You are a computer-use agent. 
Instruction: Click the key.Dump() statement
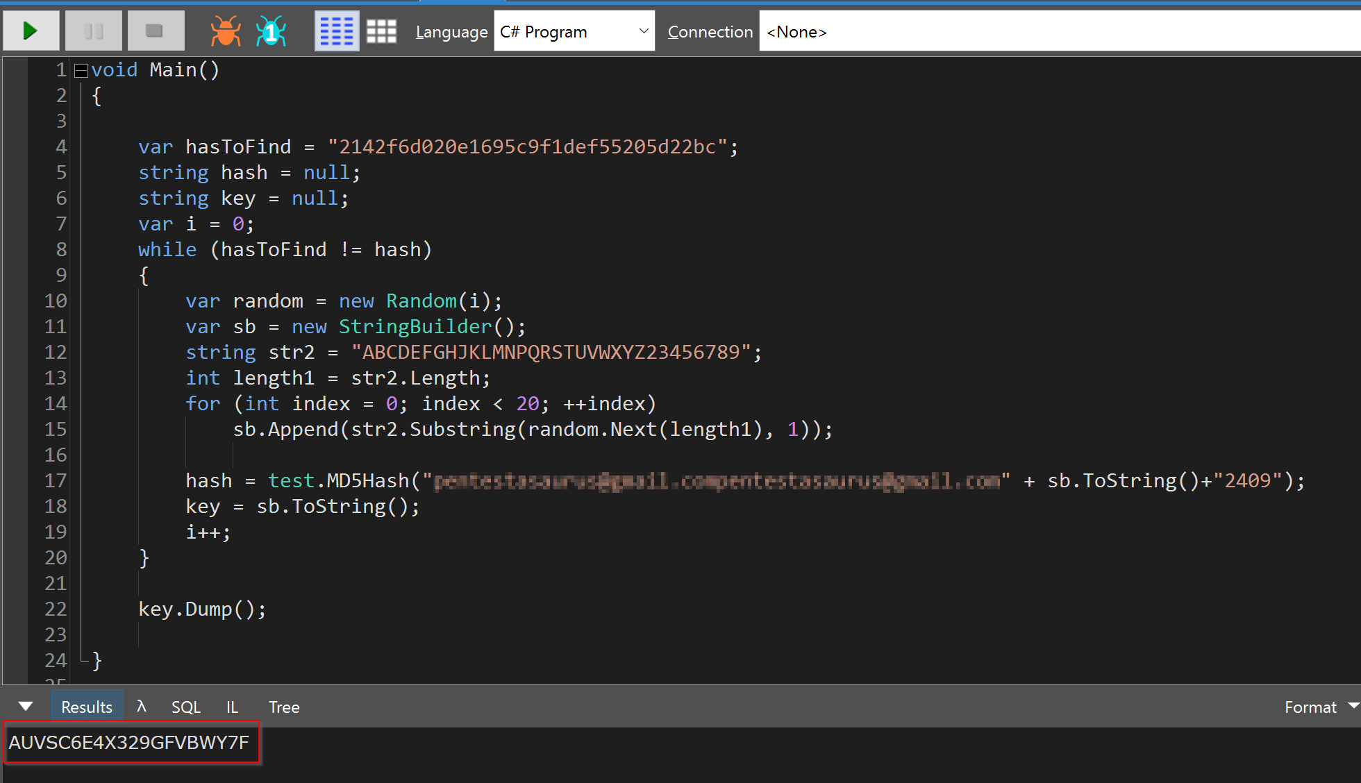[202, 609]
